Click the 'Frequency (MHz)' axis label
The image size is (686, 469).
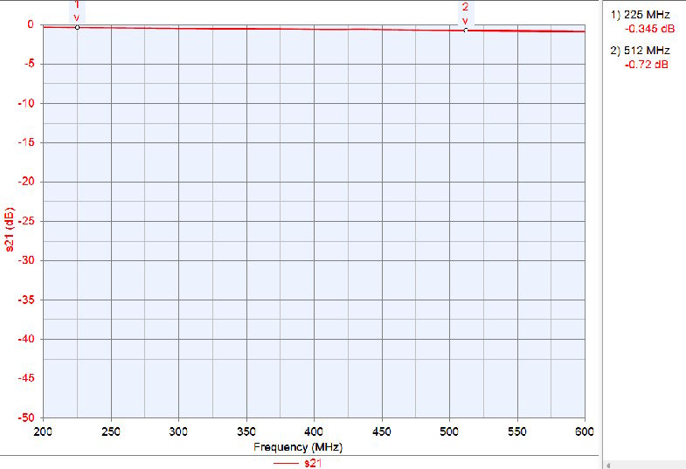tap(298, 447)
